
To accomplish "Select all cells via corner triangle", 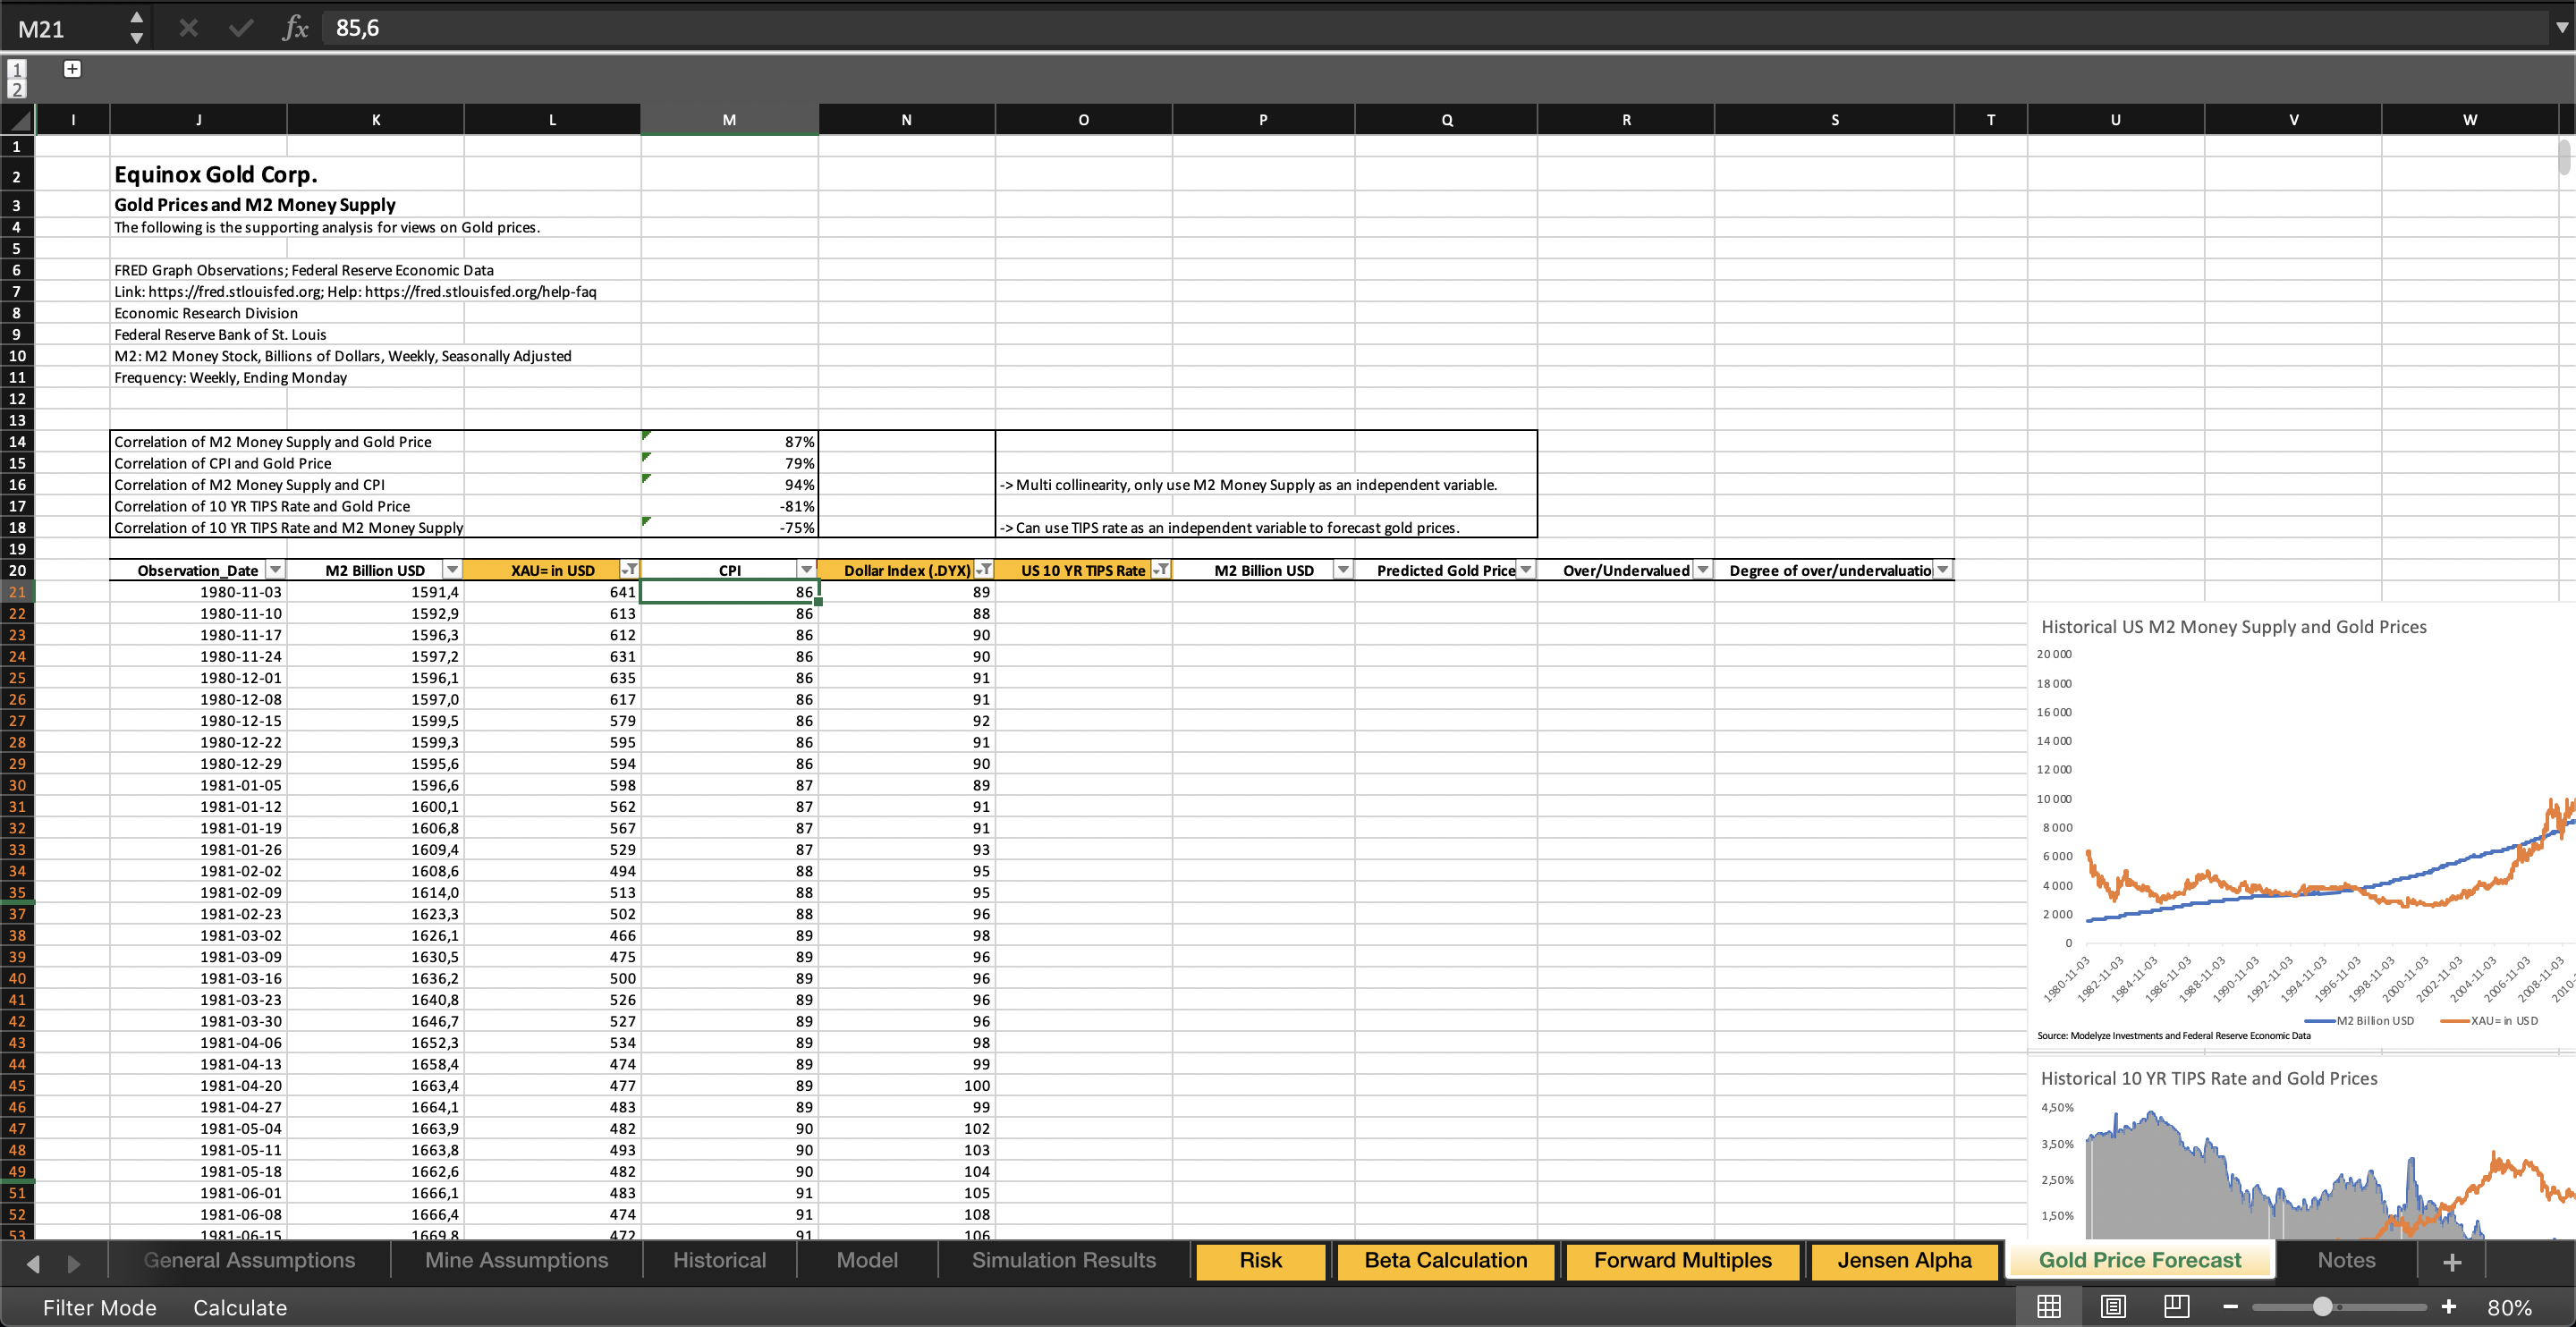I will pyautogui.click(x=17, y=120).
